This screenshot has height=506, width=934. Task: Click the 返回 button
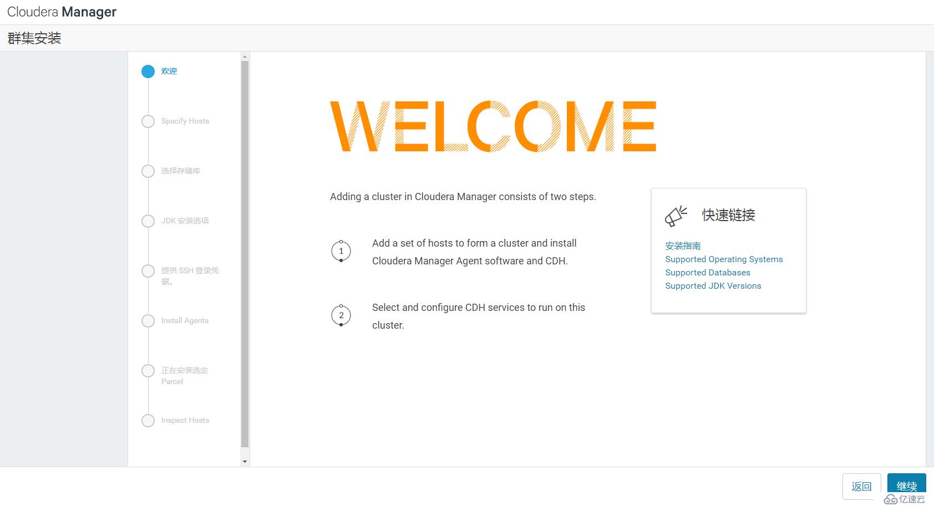point(862,487)
